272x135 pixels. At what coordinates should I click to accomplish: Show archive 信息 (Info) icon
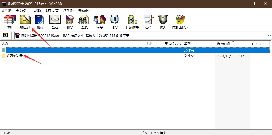(115, 22)
